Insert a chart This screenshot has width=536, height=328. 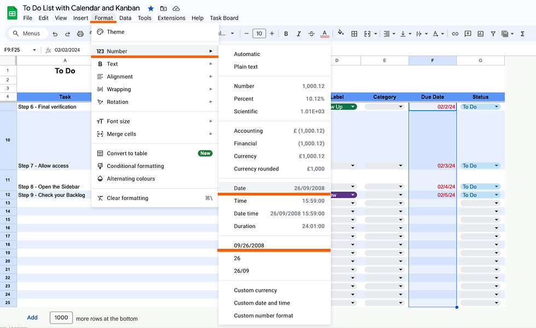point(480,33)
